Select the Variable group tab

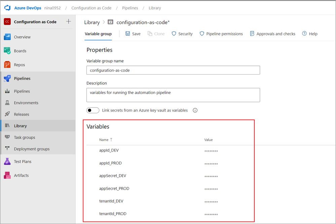pos(98,34)
